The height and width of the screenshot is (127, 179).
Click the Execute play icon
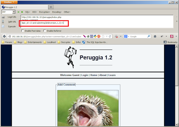click(x=3, y=26)
